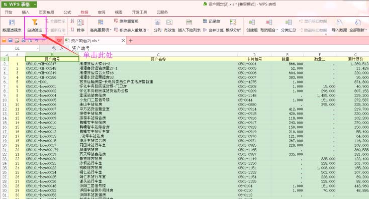This screenshot has height=199, width=369.
Task: Click the 资产名称 header cell
Action: click(158, 59)
